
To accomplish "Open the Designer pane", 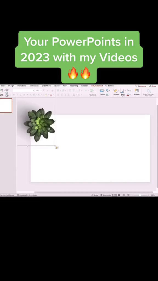I will tap(137, 92).
